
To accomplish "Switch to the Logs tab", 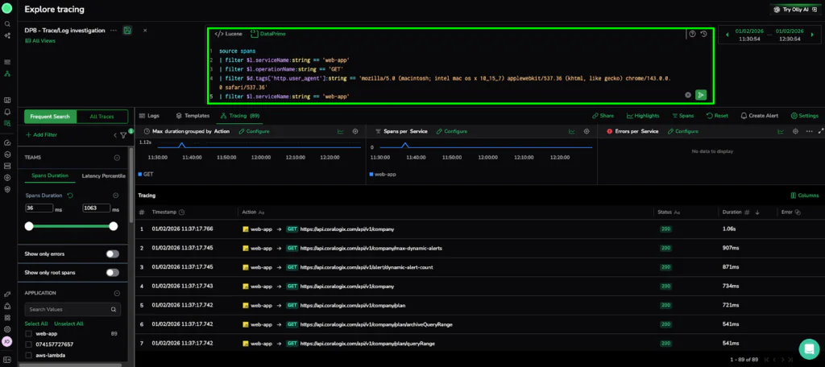I will (149, 116).
